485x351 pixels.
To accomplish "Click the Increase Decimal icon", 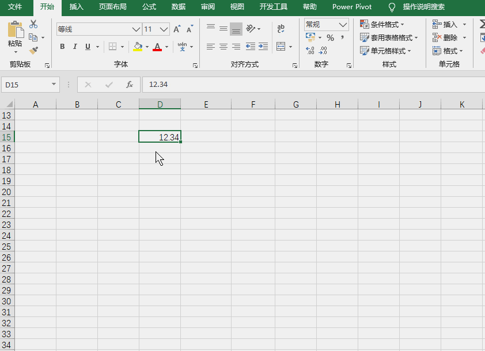I will [x=310, y=51].
